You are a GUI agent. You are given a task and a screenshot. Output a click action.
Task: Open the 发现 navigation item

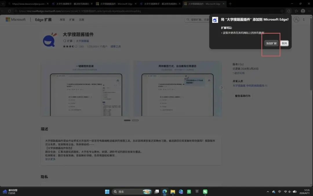[62, 20]
